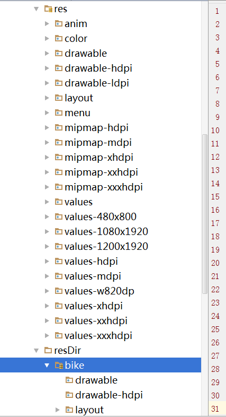Select the resDir folder name

(67, 351)
